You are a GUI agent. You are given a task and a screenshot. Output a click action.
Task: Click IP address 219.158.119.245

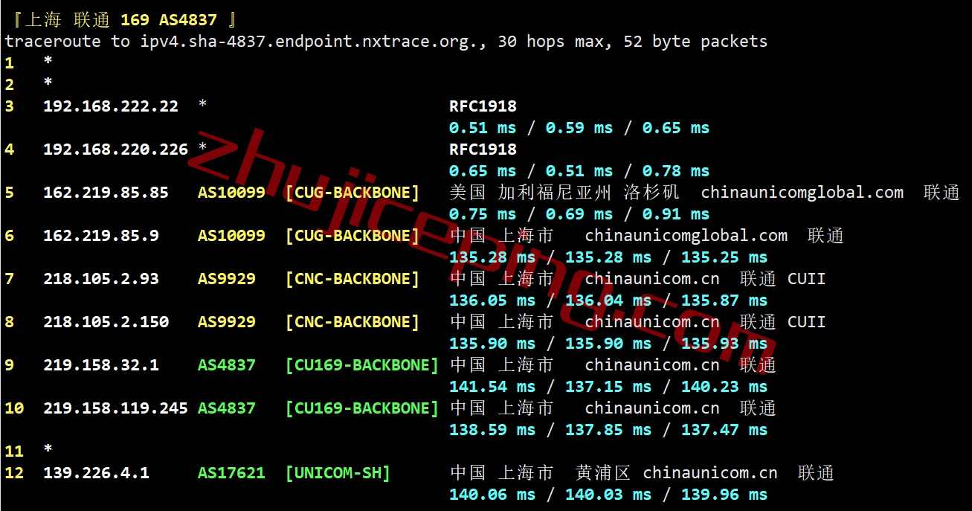[116, 408]
